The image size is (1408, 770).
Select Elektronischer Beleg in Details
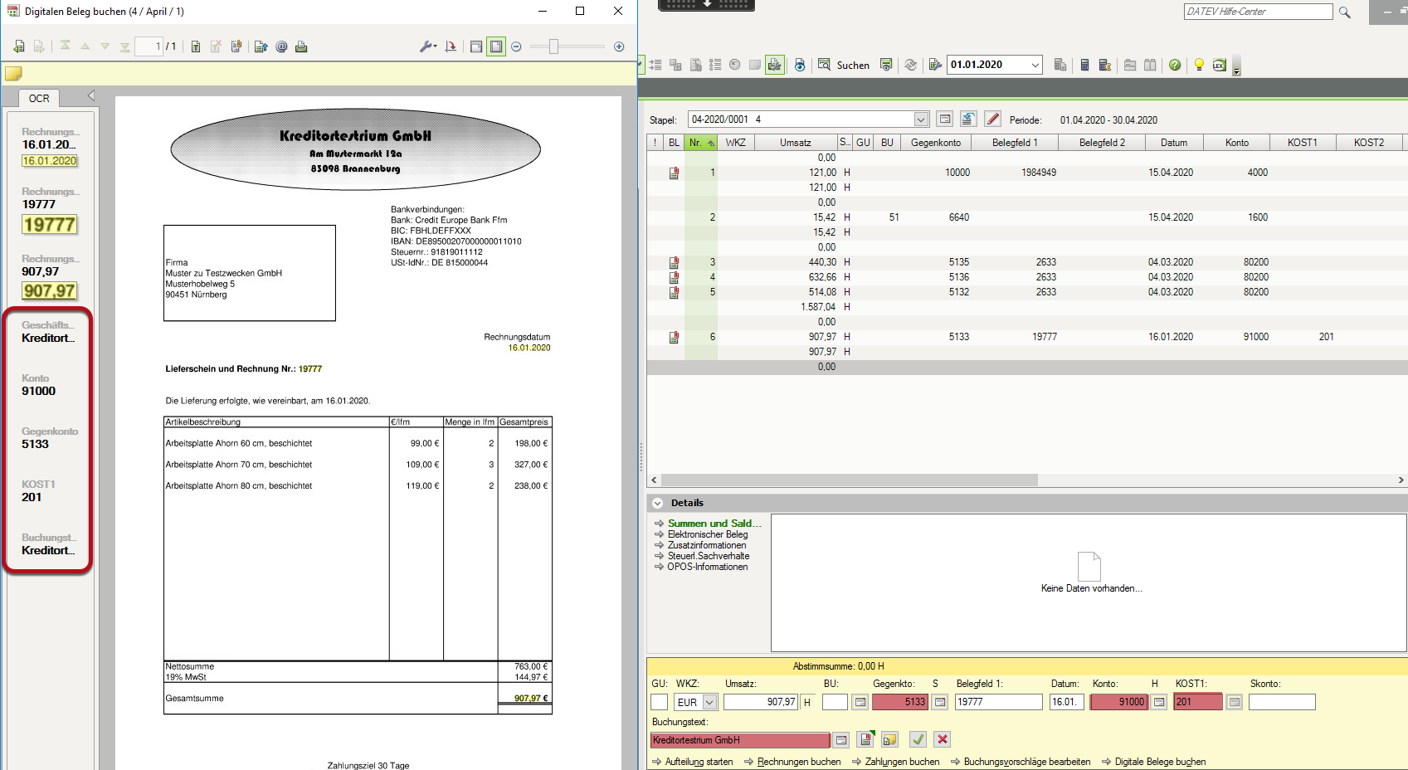(708, 534)
